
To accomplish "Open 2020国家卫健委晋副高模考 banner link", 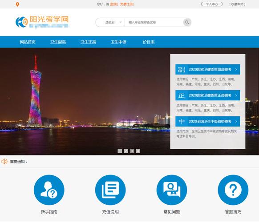I will [208, 69].
